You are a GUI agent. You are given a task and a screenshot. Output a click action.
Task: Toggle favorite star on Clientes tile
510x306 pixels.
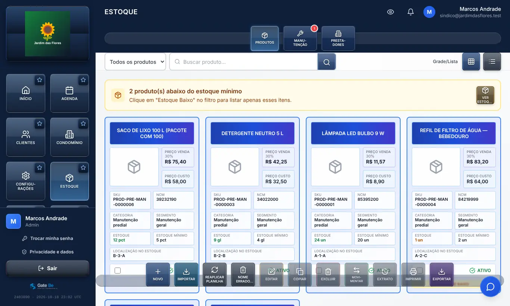39,124
